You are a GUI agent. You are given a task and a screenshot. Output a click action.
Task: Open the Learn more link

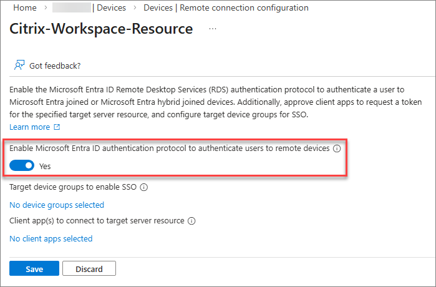tap(29, 127)
